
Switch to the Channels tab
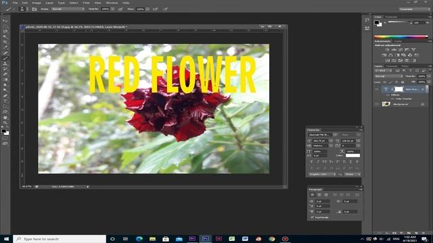pos(392,66)
